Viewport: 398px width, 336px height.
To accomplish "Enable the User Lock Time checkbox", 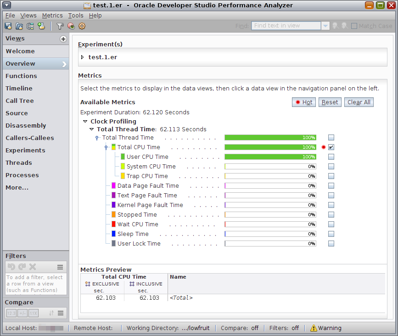I will (331, 244).
